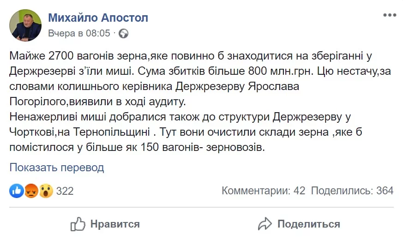The height and width of the screenshot is (240, 403).
Task: Click the wow face reaction icon
Action: (x=46, y=191)
